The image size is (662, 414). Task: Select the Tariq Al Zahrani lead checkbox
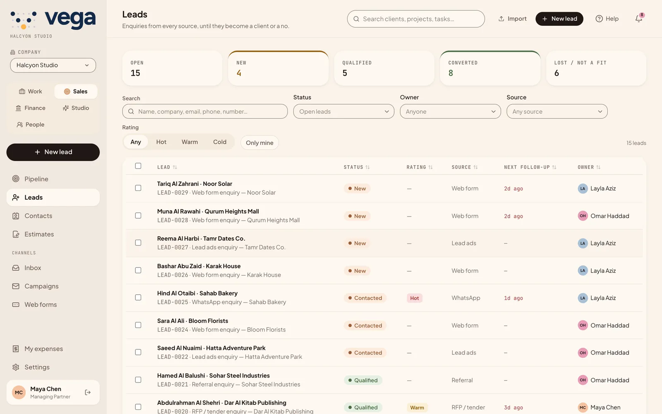pyautogui.click(x=138, y=188)
